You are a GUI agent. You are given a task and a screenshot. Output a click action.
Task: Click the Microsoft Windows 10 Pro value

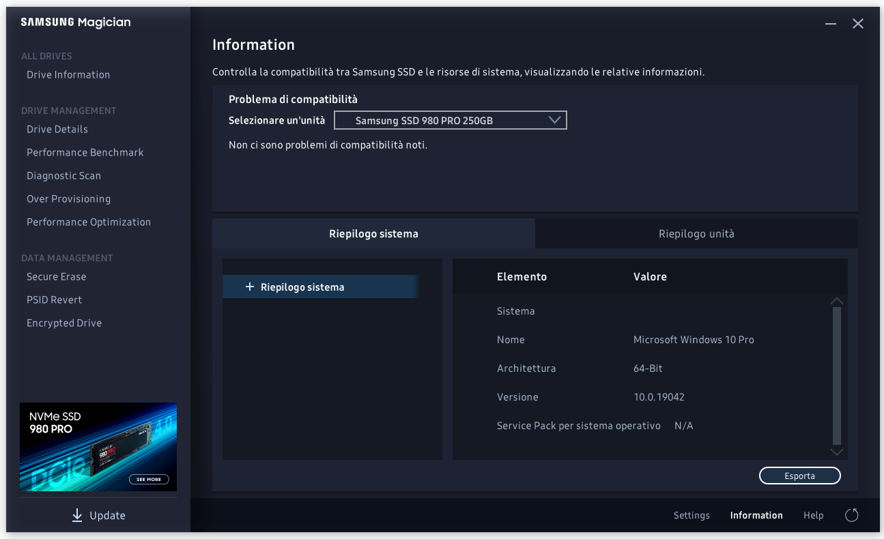(x=694, y=340)
